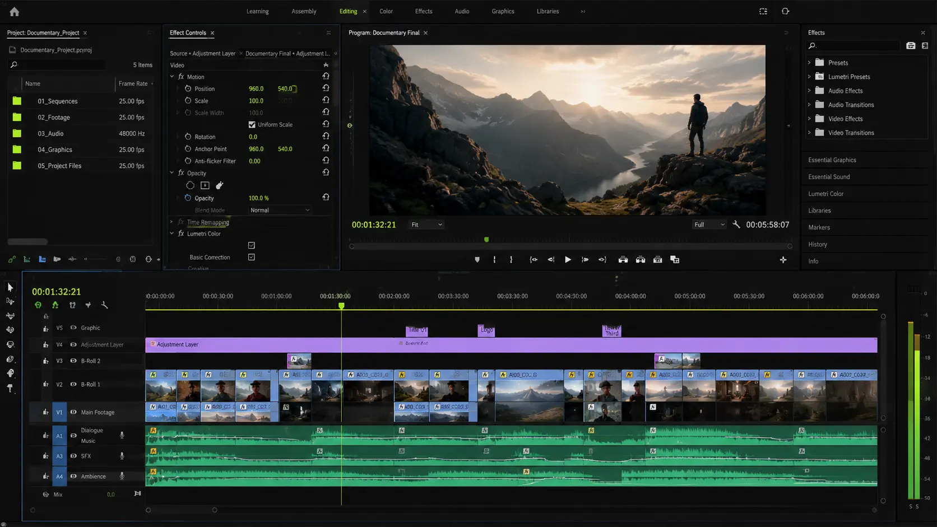The image size is (937, 527).
Task: Create a rectangle mask under Opacity
Action: point(205,185)
